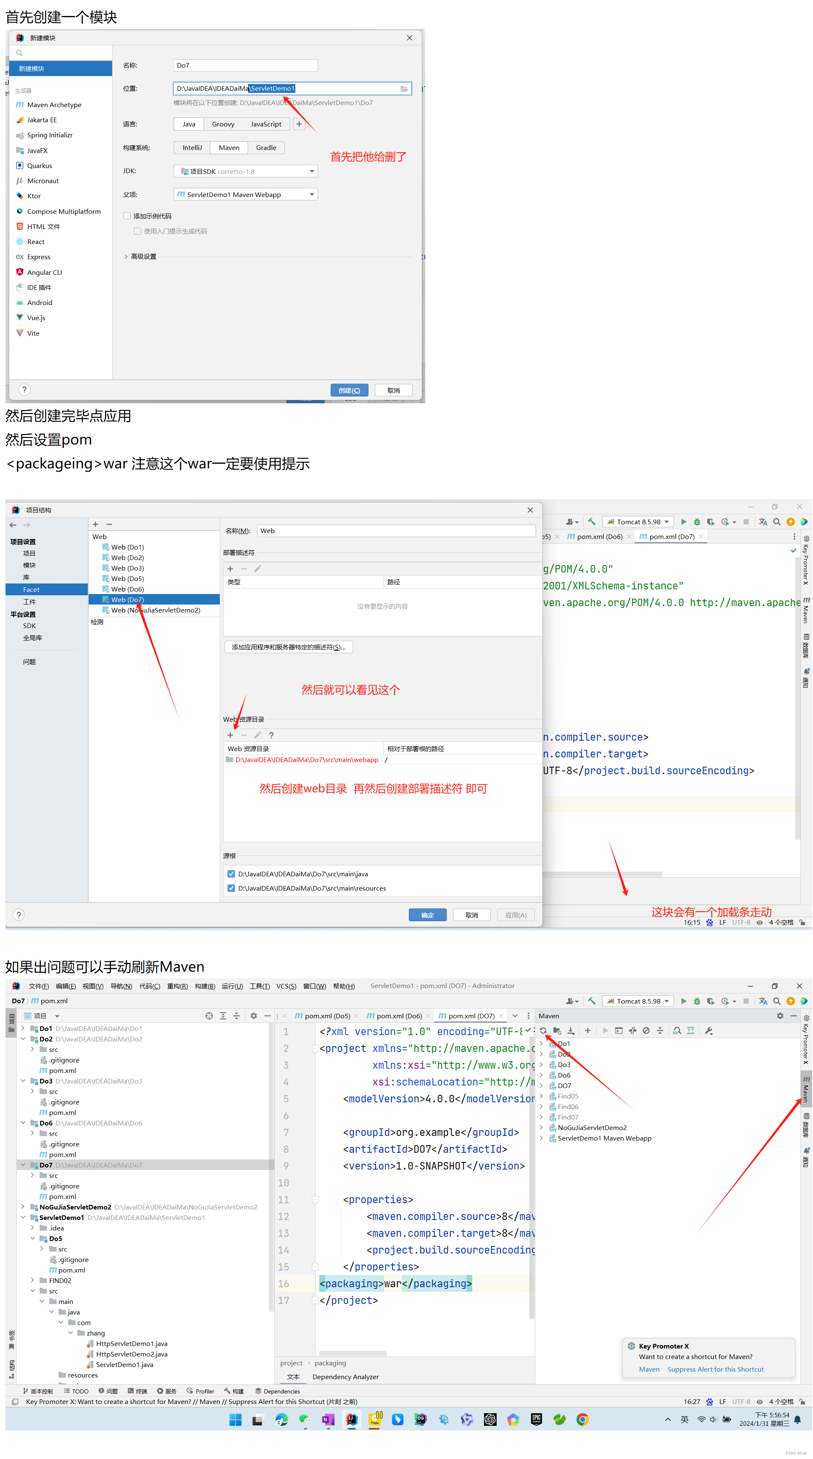Click Search Everywhere magnifier in bottom IDE toolbar
This screenshot has width=813, height=1459.
pyautogui.click(x=777, y=1002)
